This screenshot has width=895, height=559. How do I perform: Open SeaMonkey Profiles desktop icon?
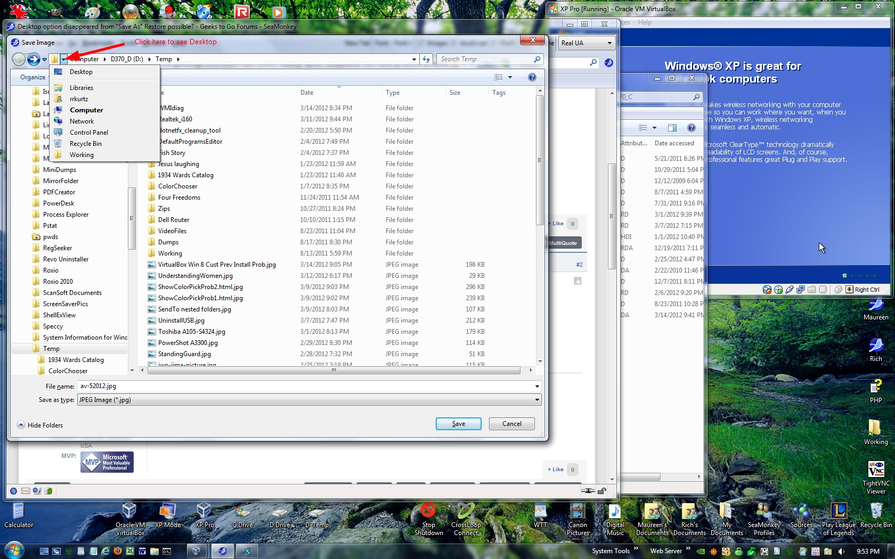[x=764, y=519]
